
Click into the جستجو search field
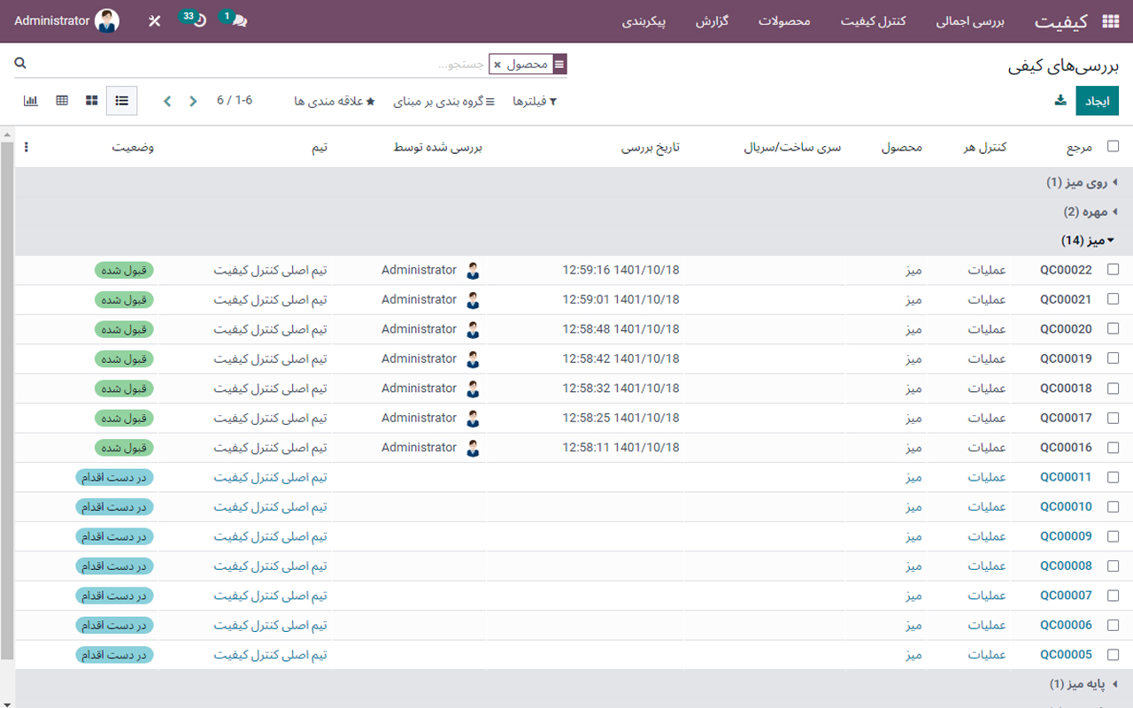(354, 65)
